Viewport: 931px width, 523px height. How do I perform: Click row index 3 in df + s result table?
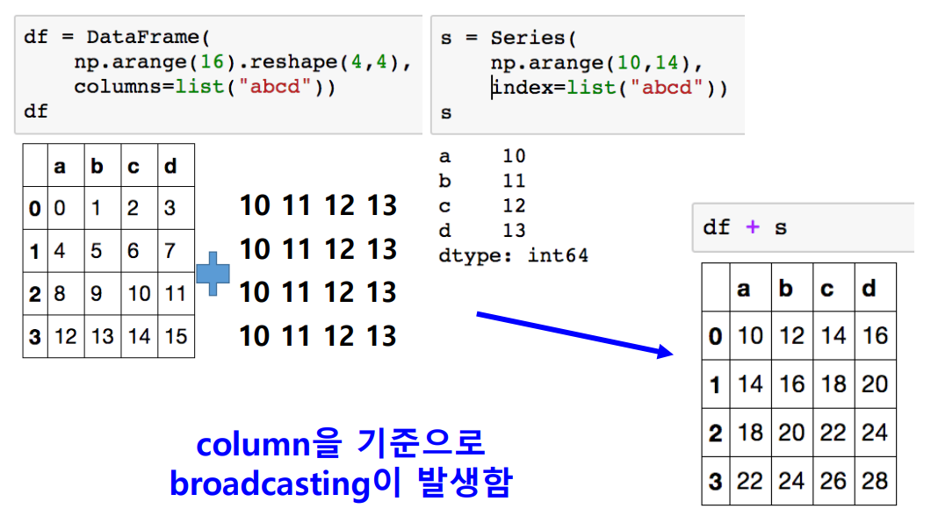(x=716, y=482)
